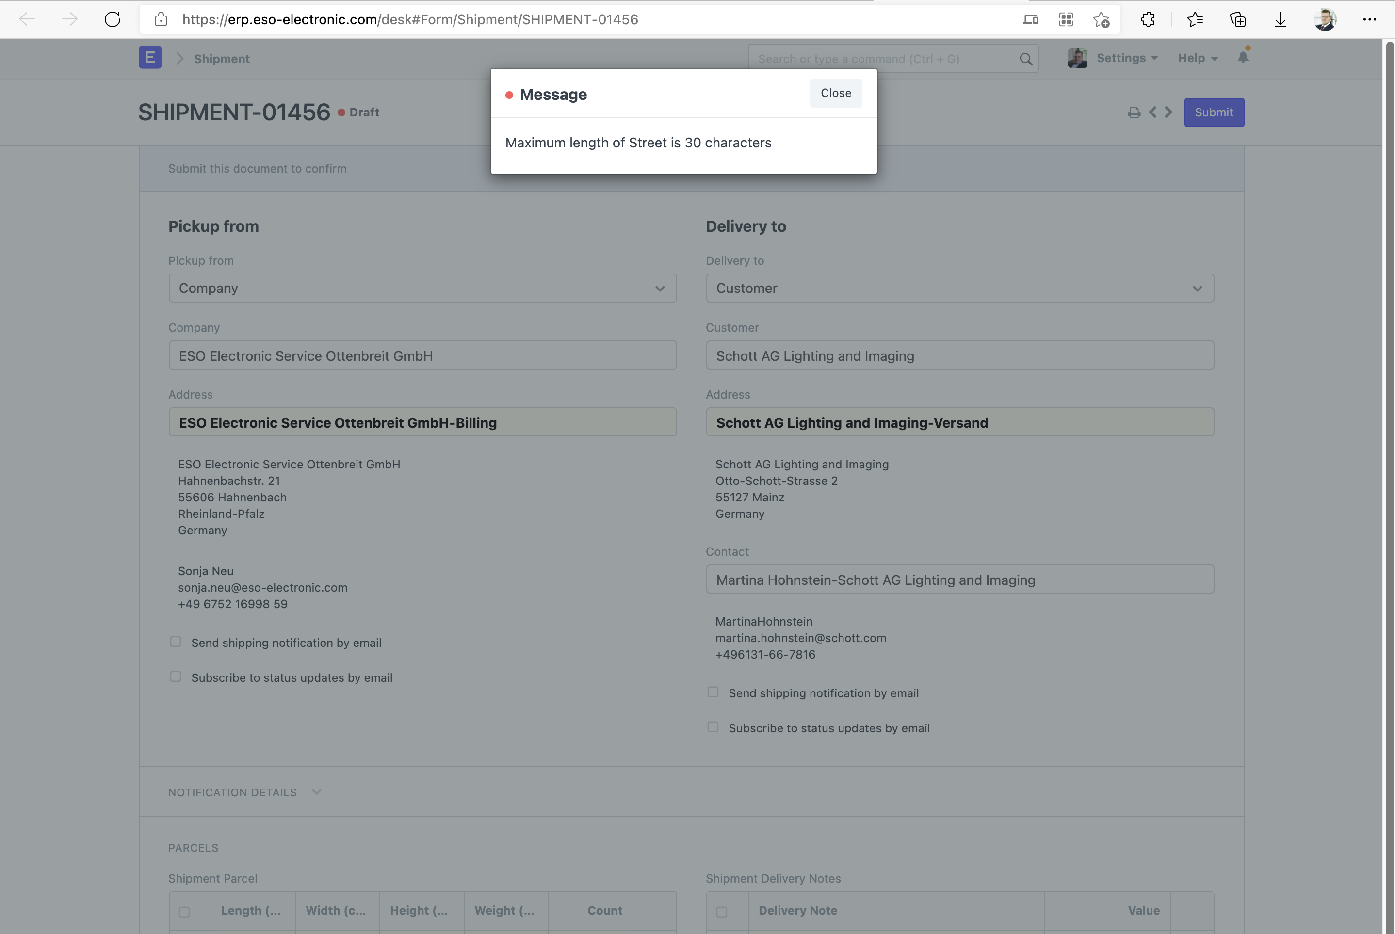The width and height of the screenshot is (1395, 934).
Task: Open the Pickup from type dropdown
Action: click(x=660, y=289)
